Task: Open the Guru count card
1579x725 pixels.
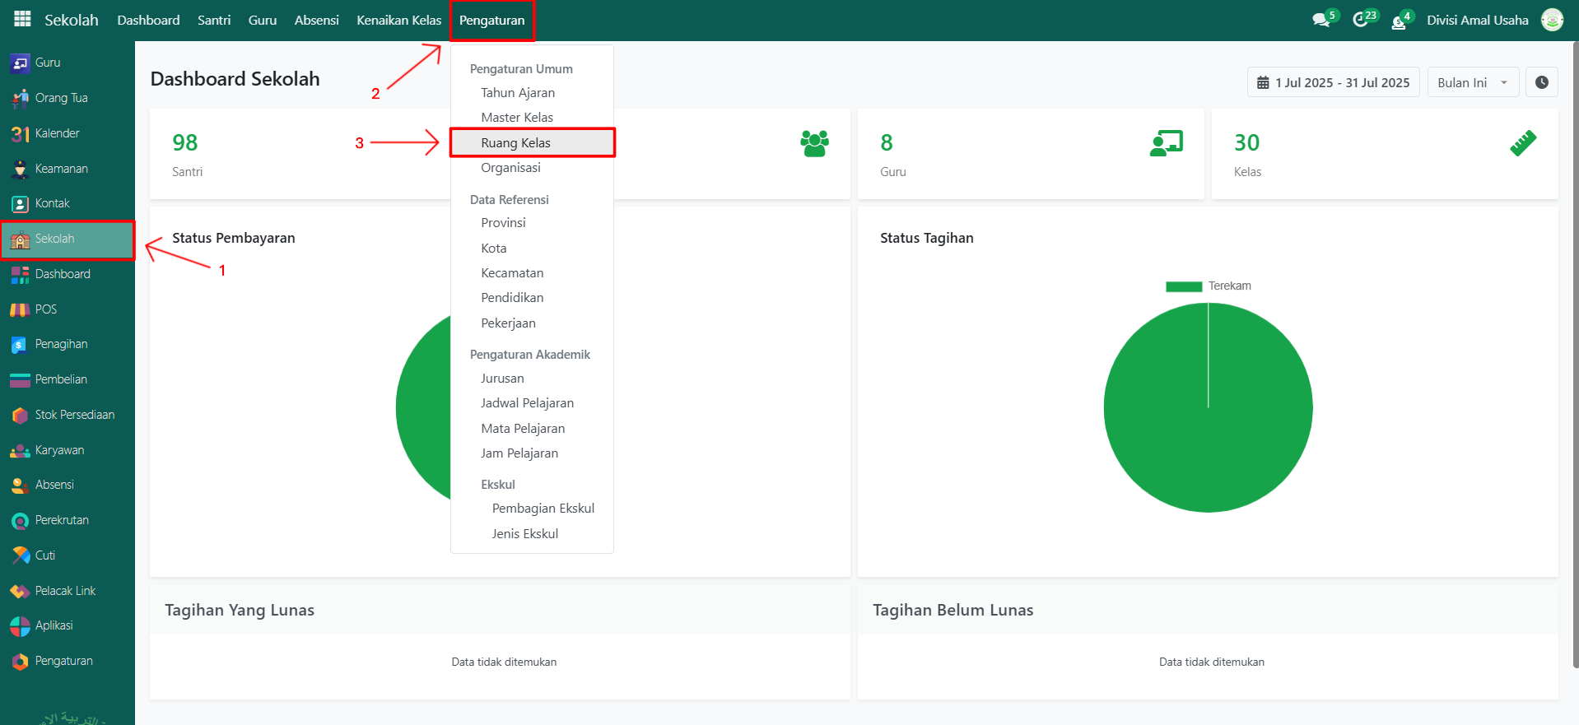Action: 1030,154
